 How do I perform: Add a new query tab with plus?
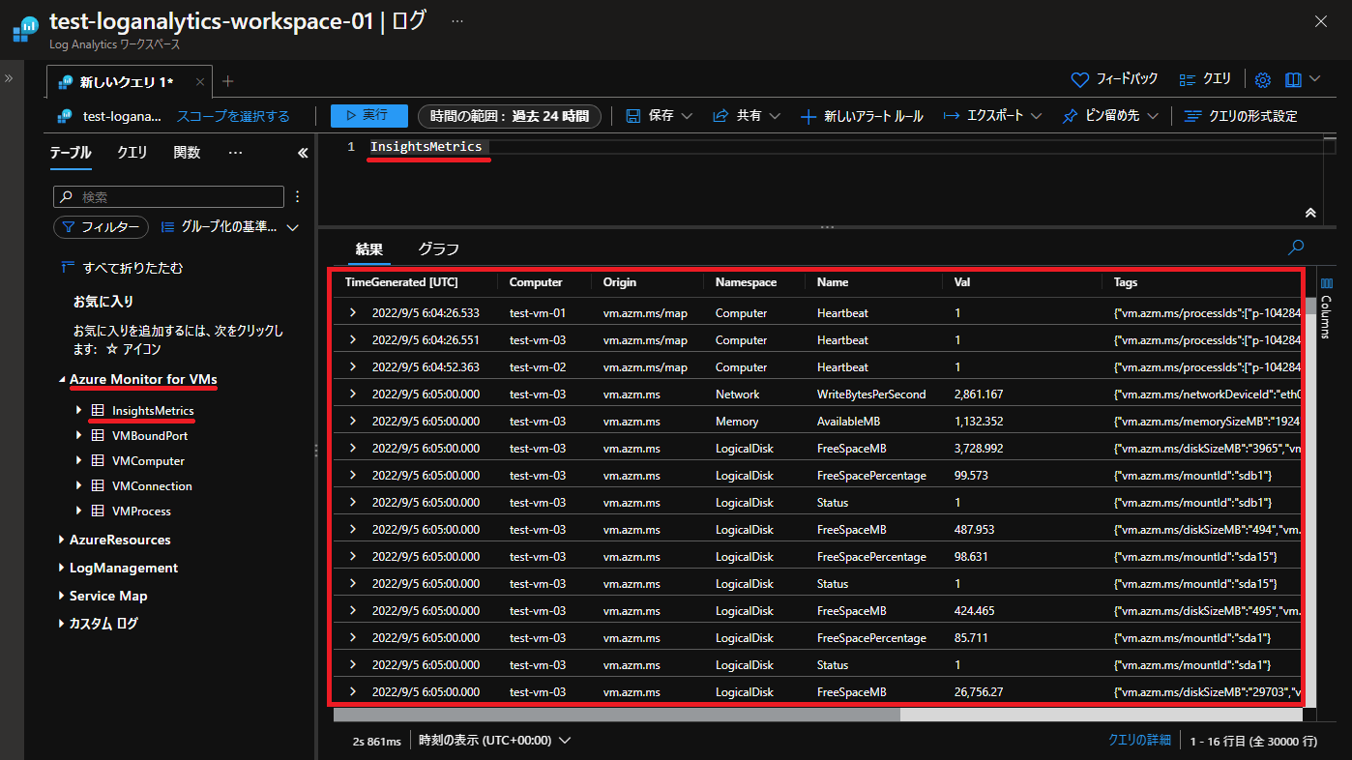(228, 81)
